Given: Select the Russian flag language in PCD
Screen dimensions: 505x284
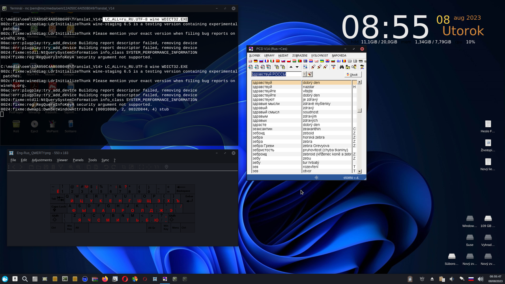Looking at the screenshot, I should pos(261,61).
